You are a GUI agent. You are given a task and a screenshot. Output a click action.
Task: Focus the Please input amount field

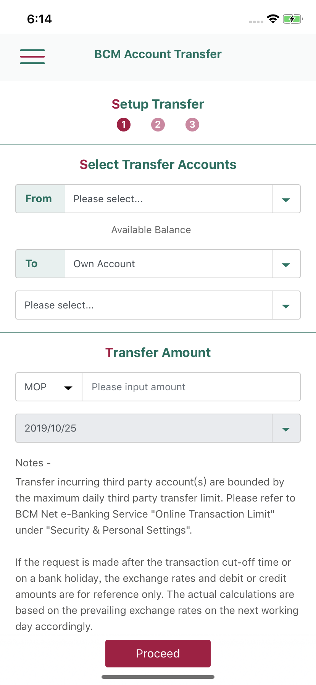coord(191,387)
